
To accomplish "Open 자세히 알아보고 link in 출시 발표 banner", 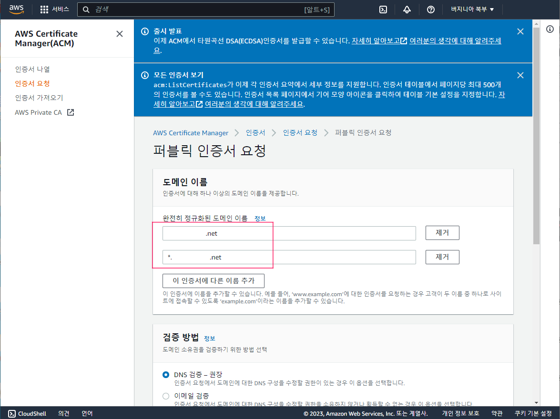I will [379, 40].
